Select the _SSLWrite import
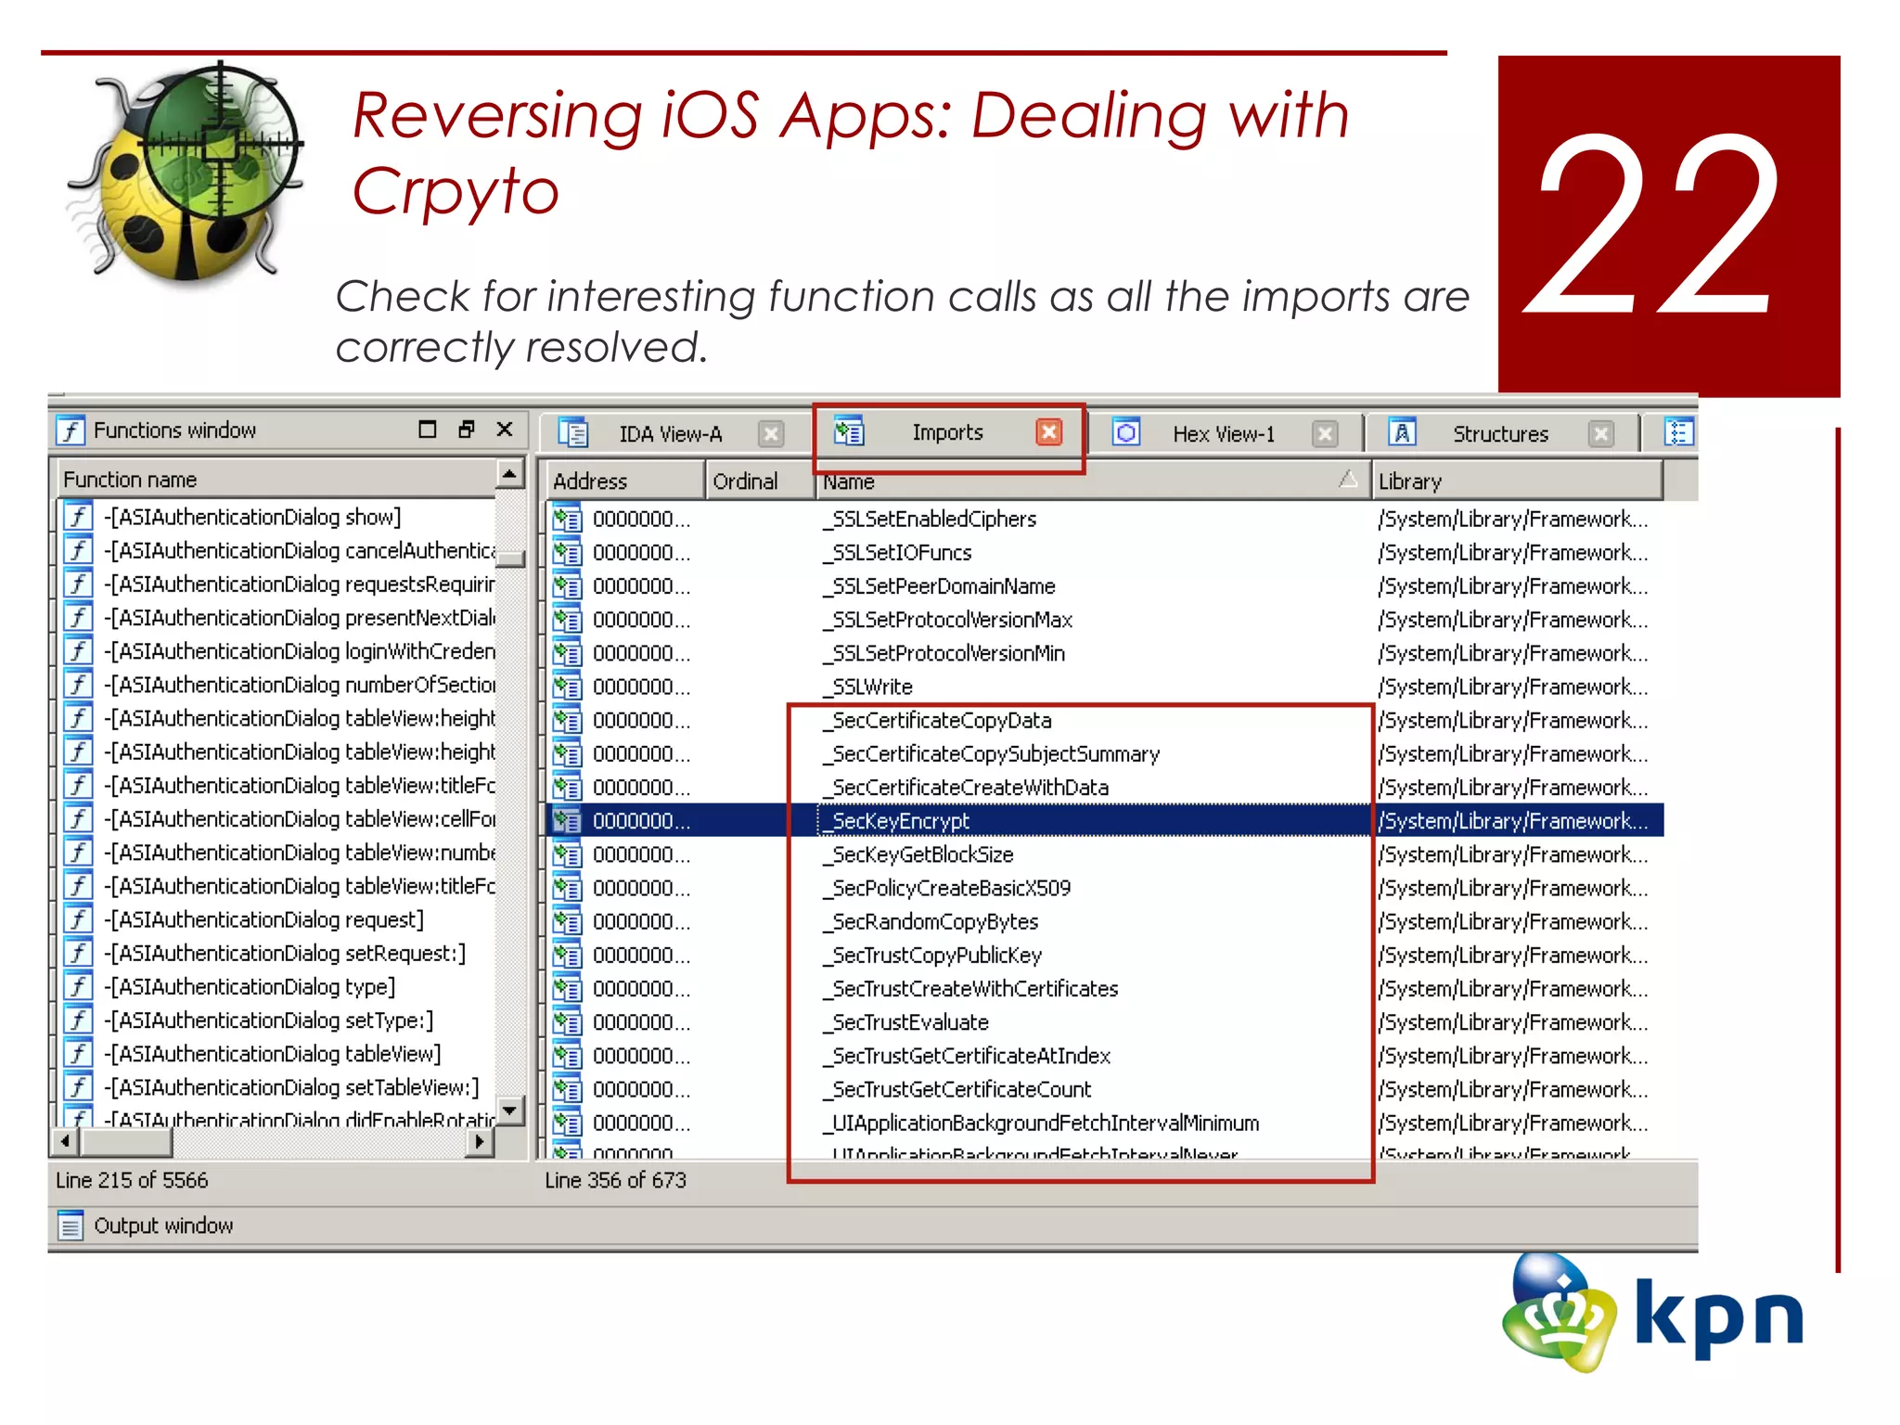 click(867, 687)
